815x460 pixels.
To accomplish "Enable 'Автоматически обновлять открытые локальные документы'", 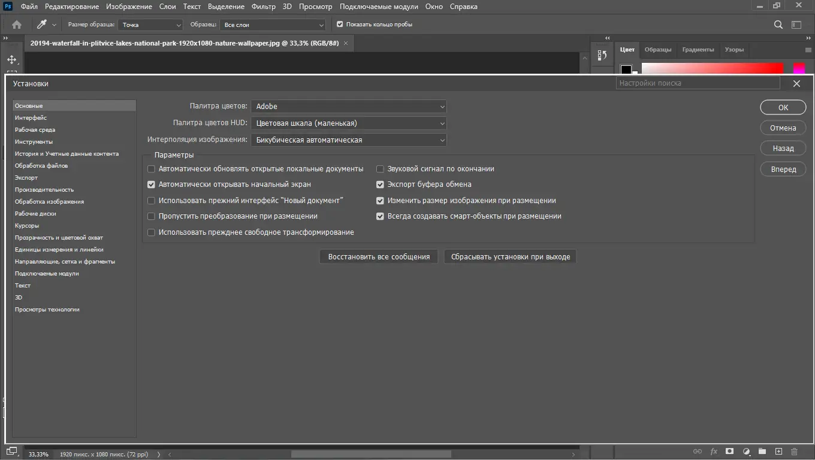I will coord(151,169).
